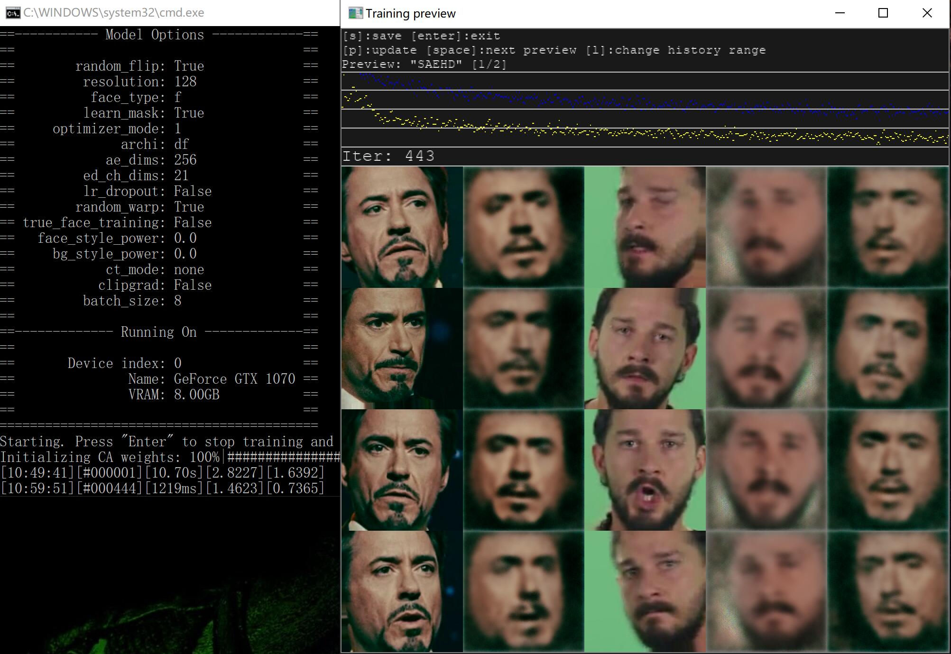Select the cmd.exe window title bar

[x=113, y=12]
